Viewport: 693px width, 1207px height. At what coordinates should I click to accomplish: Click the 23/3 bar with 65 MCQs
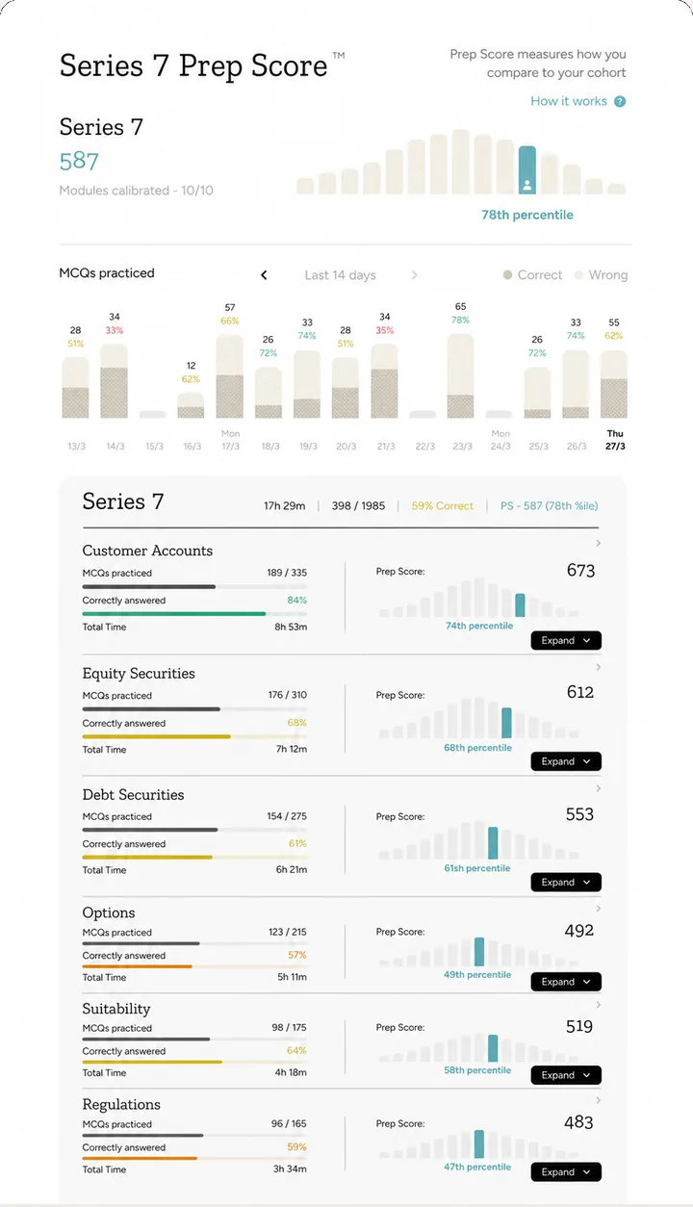point(461,375)
